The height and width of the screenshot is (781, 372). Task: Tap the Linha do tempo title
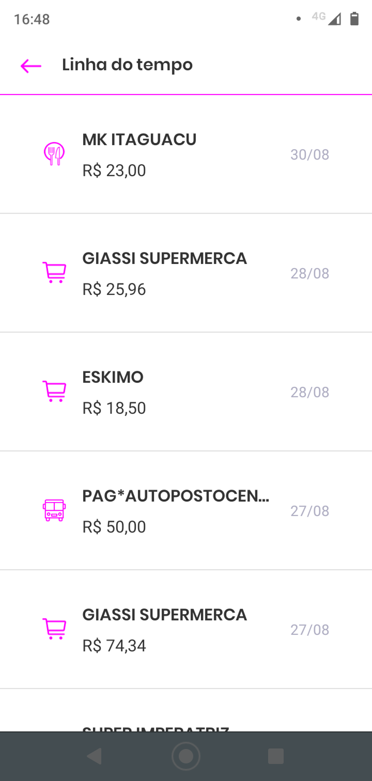tap(127, 65)
